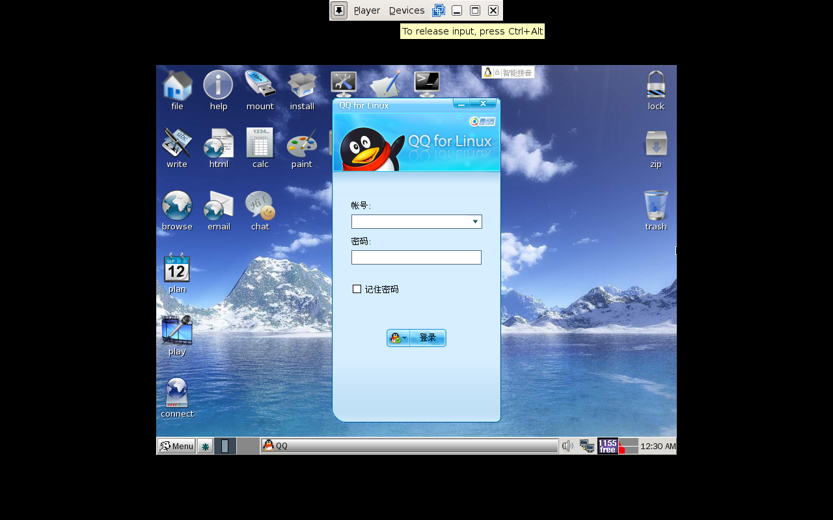Image resolution: width=833 pixels, height=520 pixels.
Task: Click the show-desktop star icon in taskbar
Action: click(x=205, y=446)
